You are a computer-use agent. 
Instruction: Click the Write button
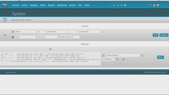click(x=161, y=57)
